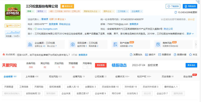
Task: Click the 下载报告 button
Action: point(173,6)
